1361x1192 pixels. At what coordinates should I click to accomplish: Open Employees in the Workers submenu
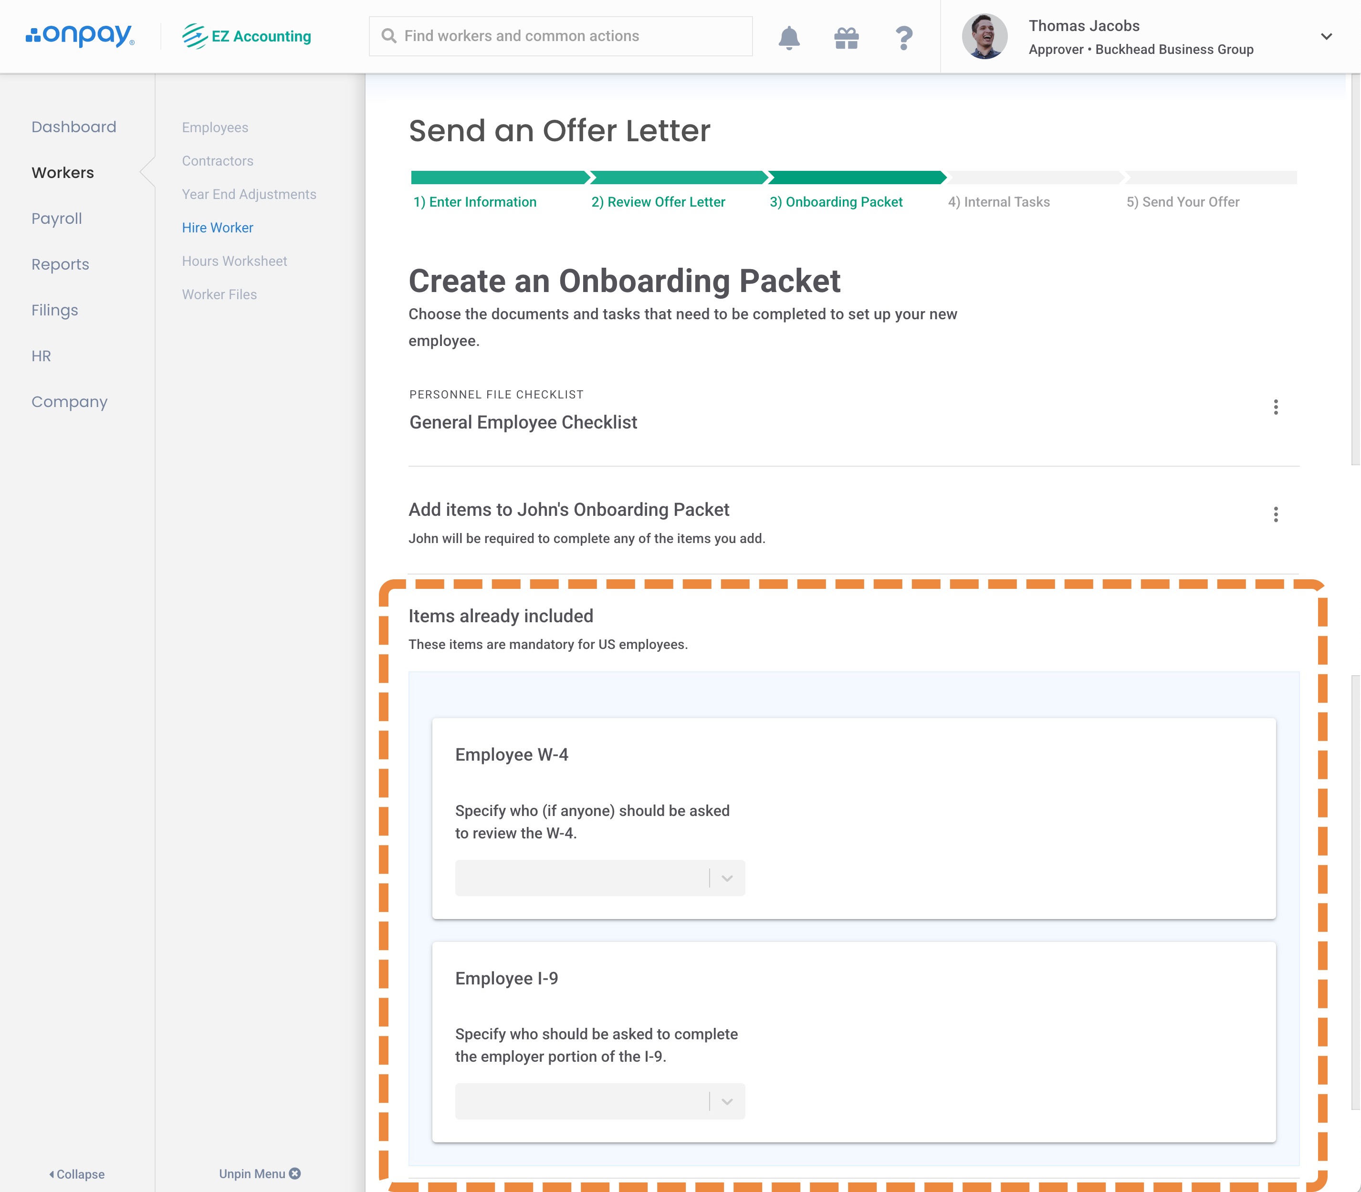coord(215,128)
